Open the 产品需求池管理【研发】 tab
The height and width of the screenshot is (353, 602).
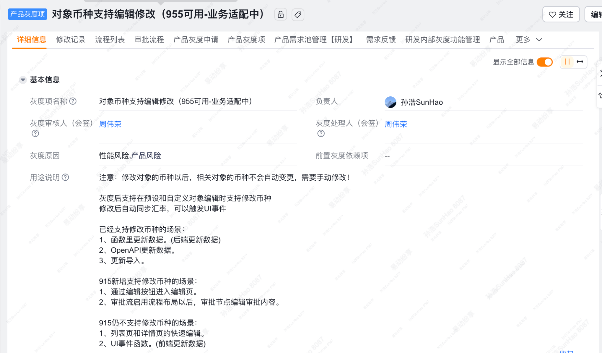[315, 40]
